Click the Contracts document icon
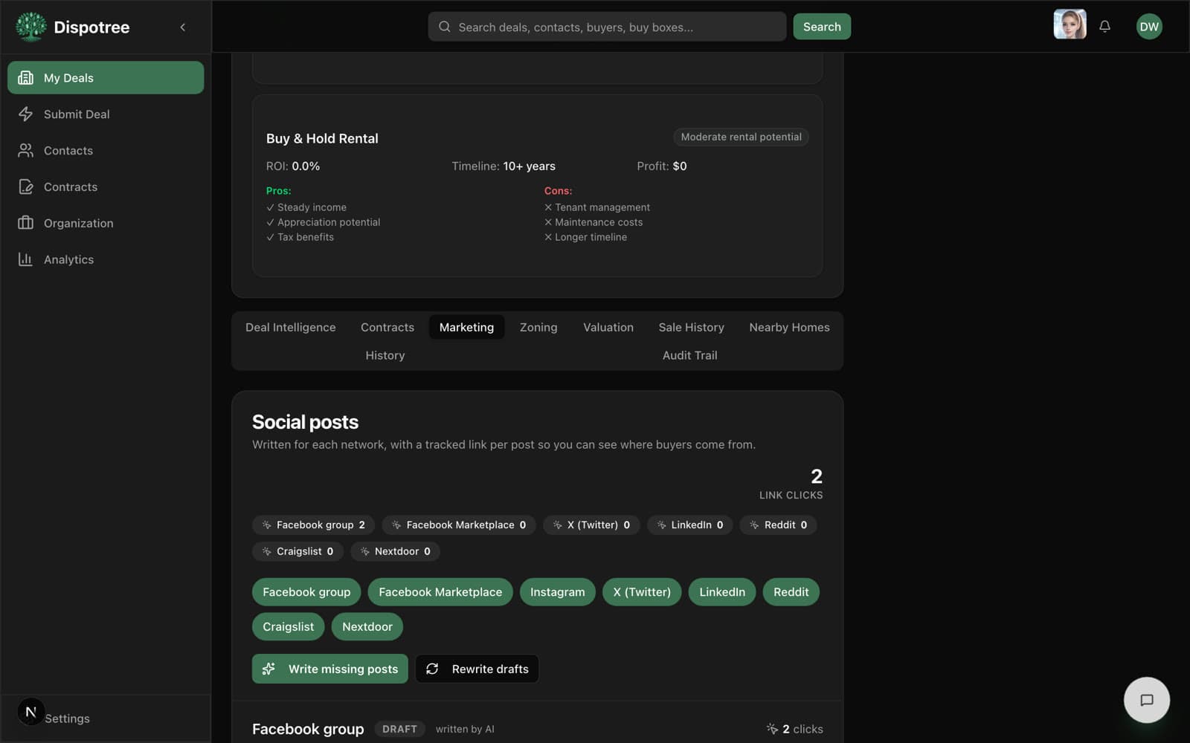Viewport: 1190px width, 743px height. coord(26,186)
